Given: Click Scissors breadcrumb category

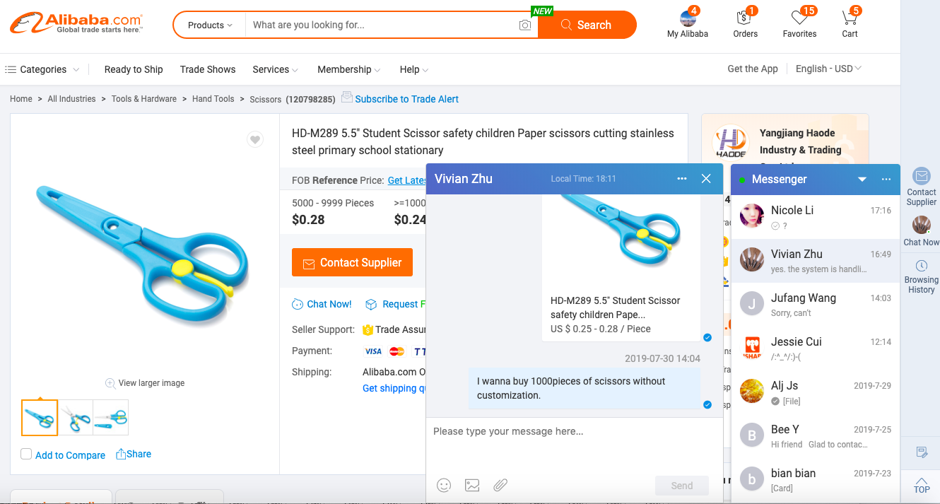Looking at the screenshot, I should [x=266, y=100].
